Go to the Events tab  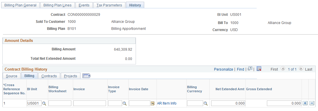(x=84, y=5)
